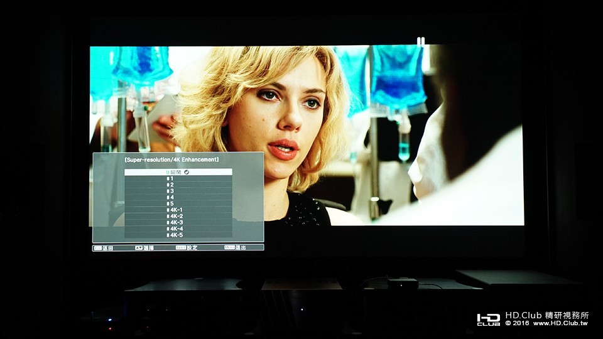Pick Super-resolution level 5
Image resolution: width=603 pixels, height=339 pixels.
(x=178, y=203)
